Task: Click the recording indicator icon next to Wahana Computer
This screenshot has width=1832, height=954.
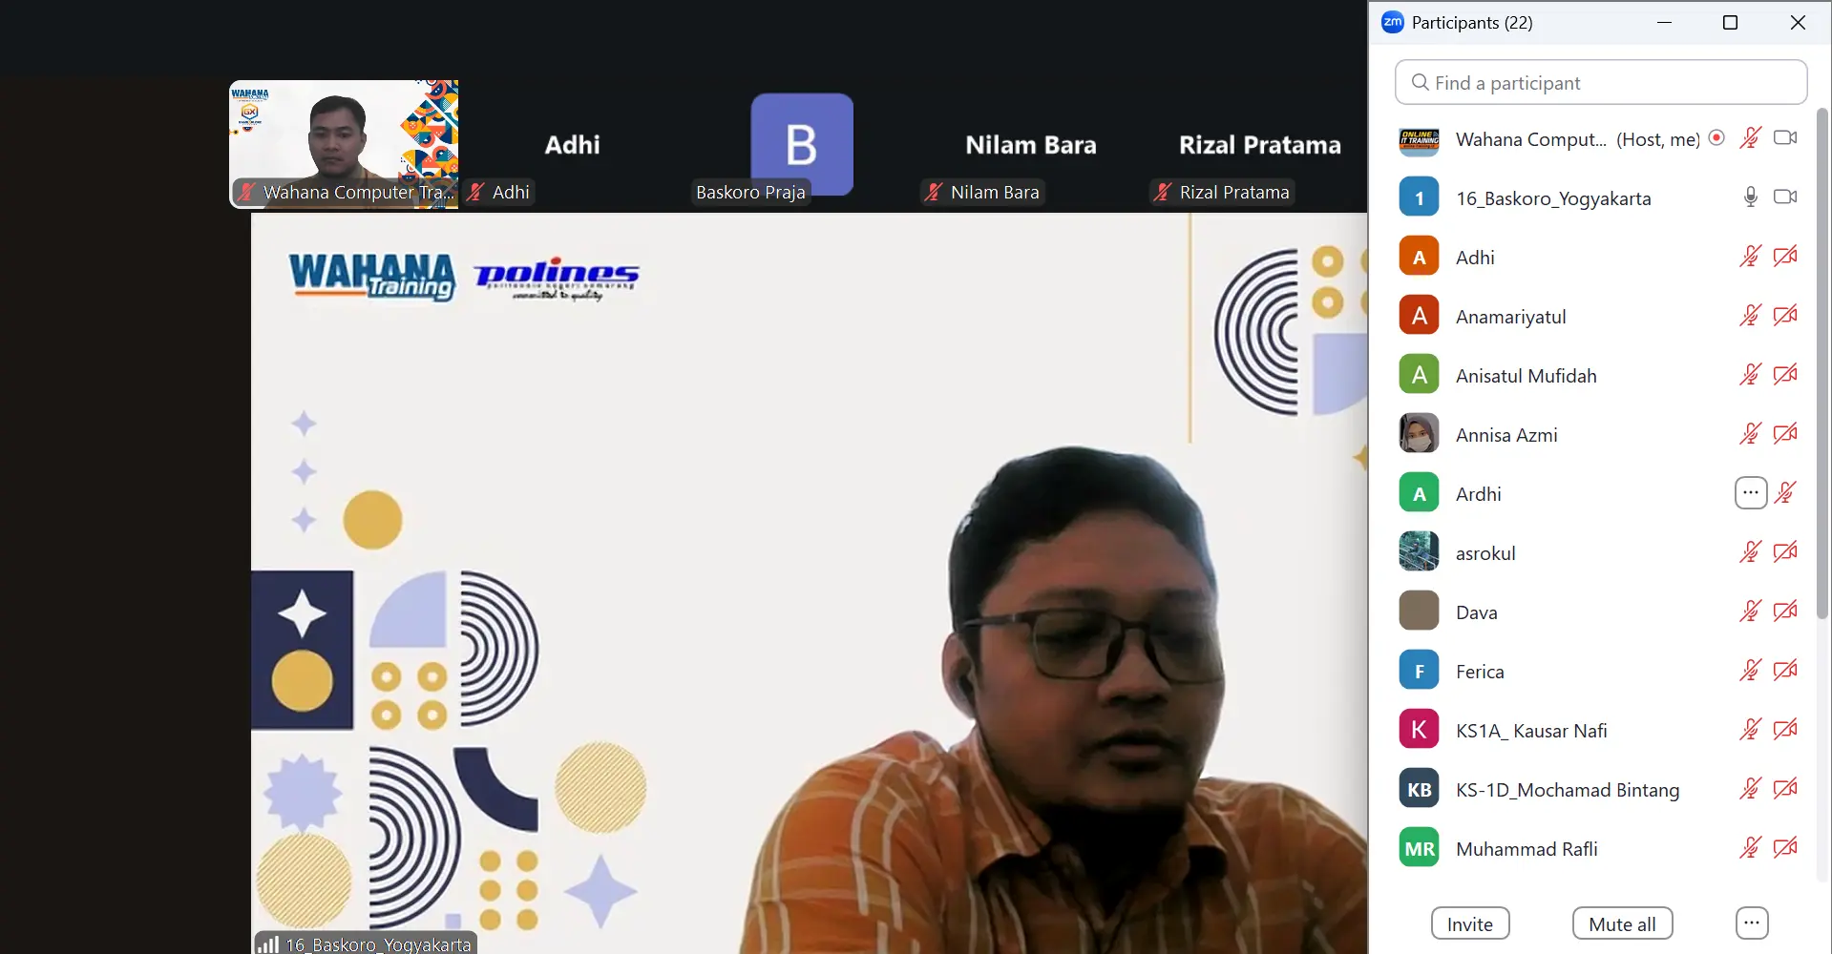Action: coord(1716,137)
